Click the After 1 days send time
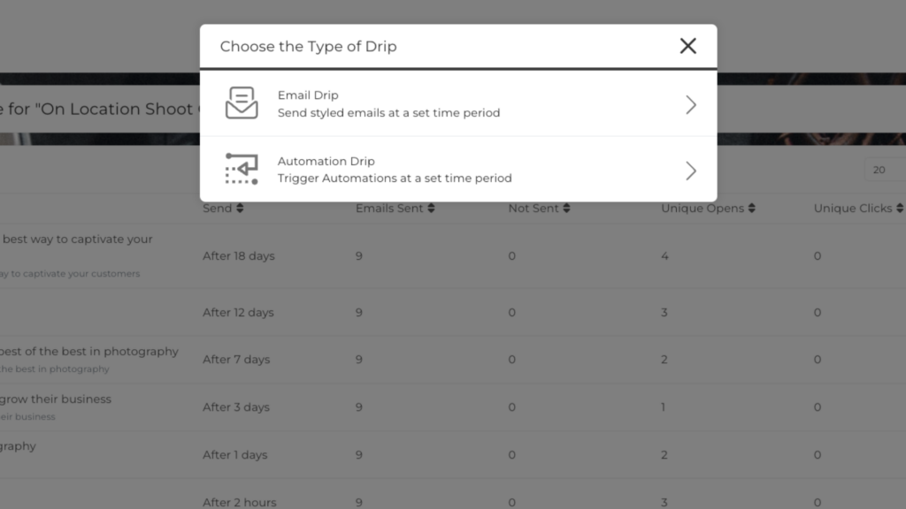Image resolution: width=906 pixels, height=509 pixels. point(234,455)
